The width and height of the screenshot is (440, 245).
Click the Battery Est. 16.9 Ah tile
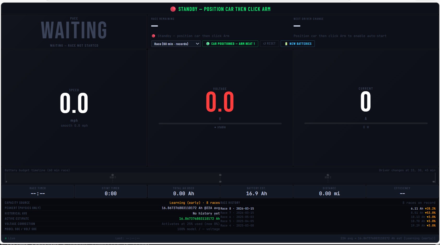coord(256,192)
